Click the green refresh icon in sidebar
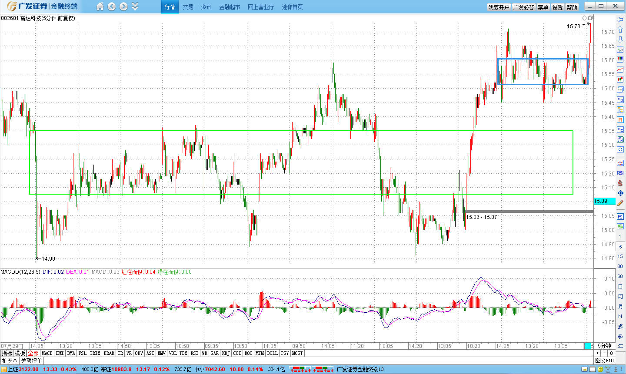The width and height of the screenshot is (626, 374). click(x=620, y=226)
